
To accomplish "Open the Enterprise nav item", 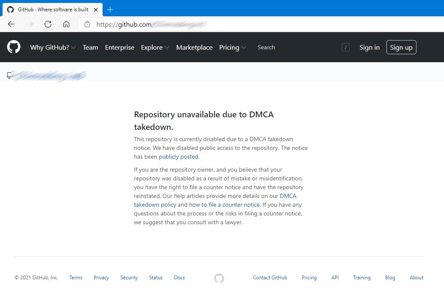I will [120, 48].
